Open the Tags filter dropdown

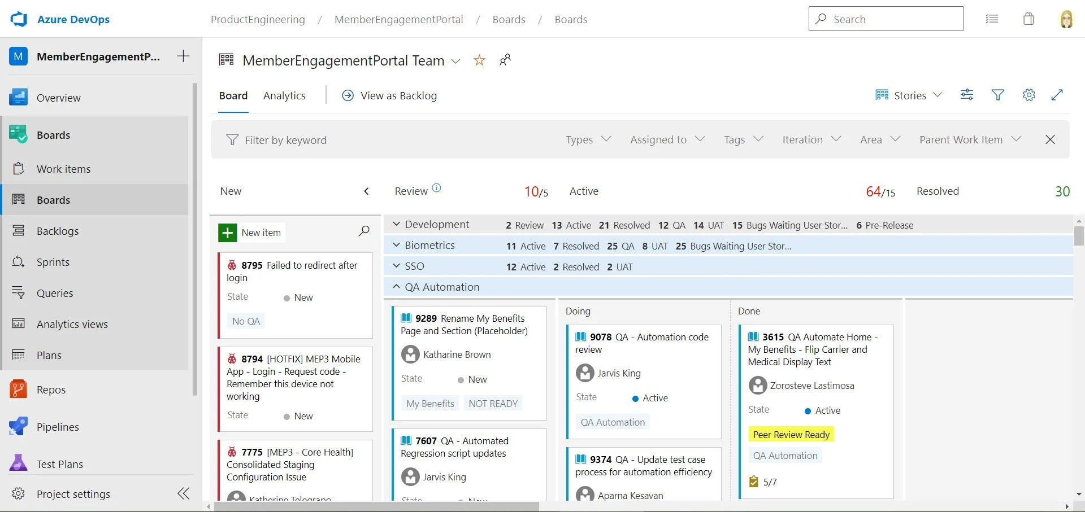click(744, 139)
